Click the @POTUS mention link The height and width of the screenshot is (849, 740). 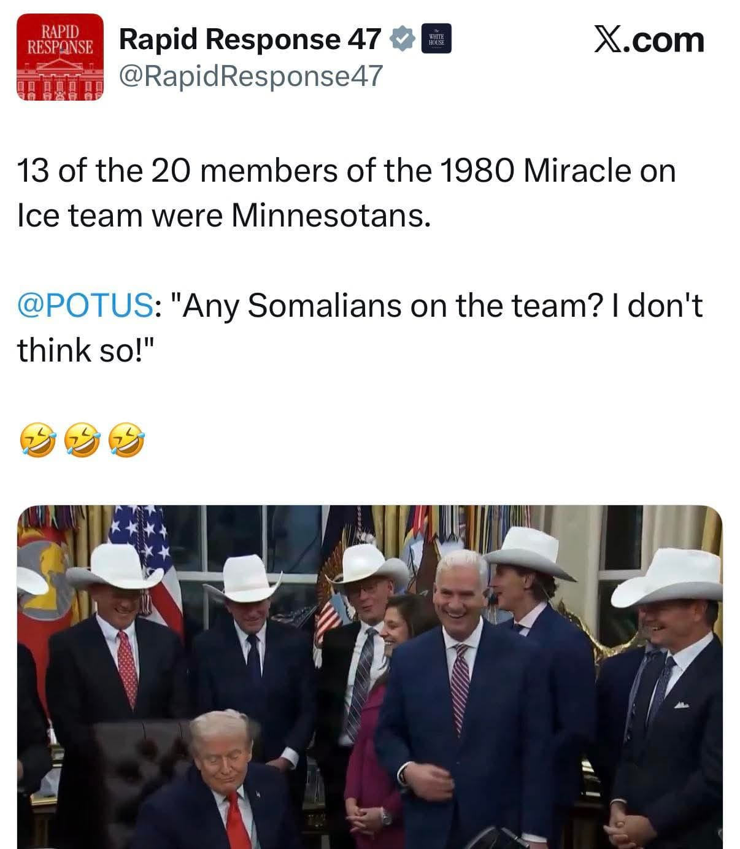pyautogui.click(x=86, y=305)
